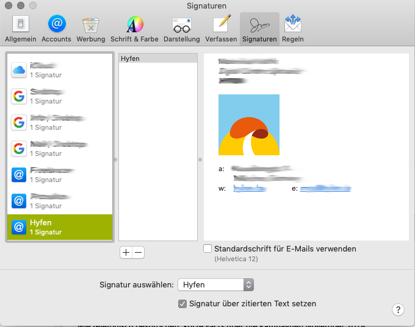Enable Standardschrift für E-Mails verwenden checkbox

208,248
